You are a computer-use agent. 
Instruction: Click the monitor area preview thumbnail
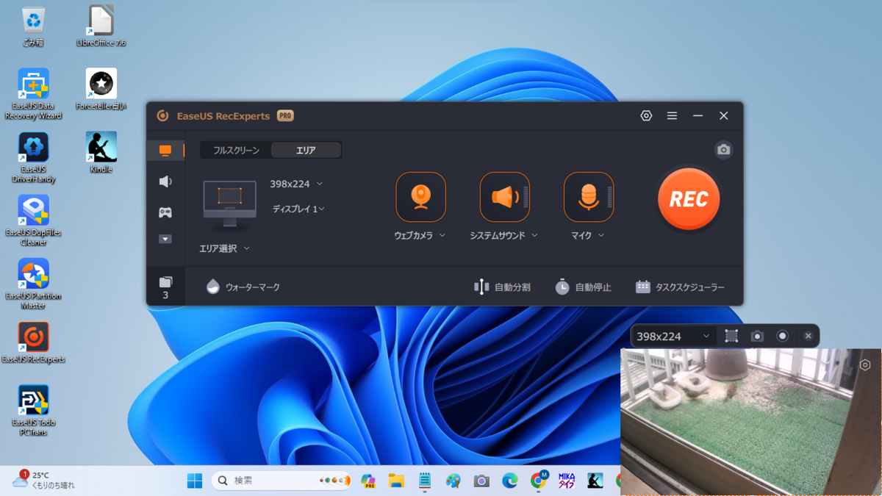coord(230,204)
